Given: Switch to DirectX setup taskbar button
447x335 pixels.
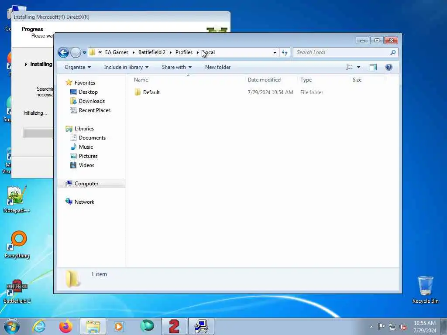Looking at the screenshot, I should pos(201,326).
